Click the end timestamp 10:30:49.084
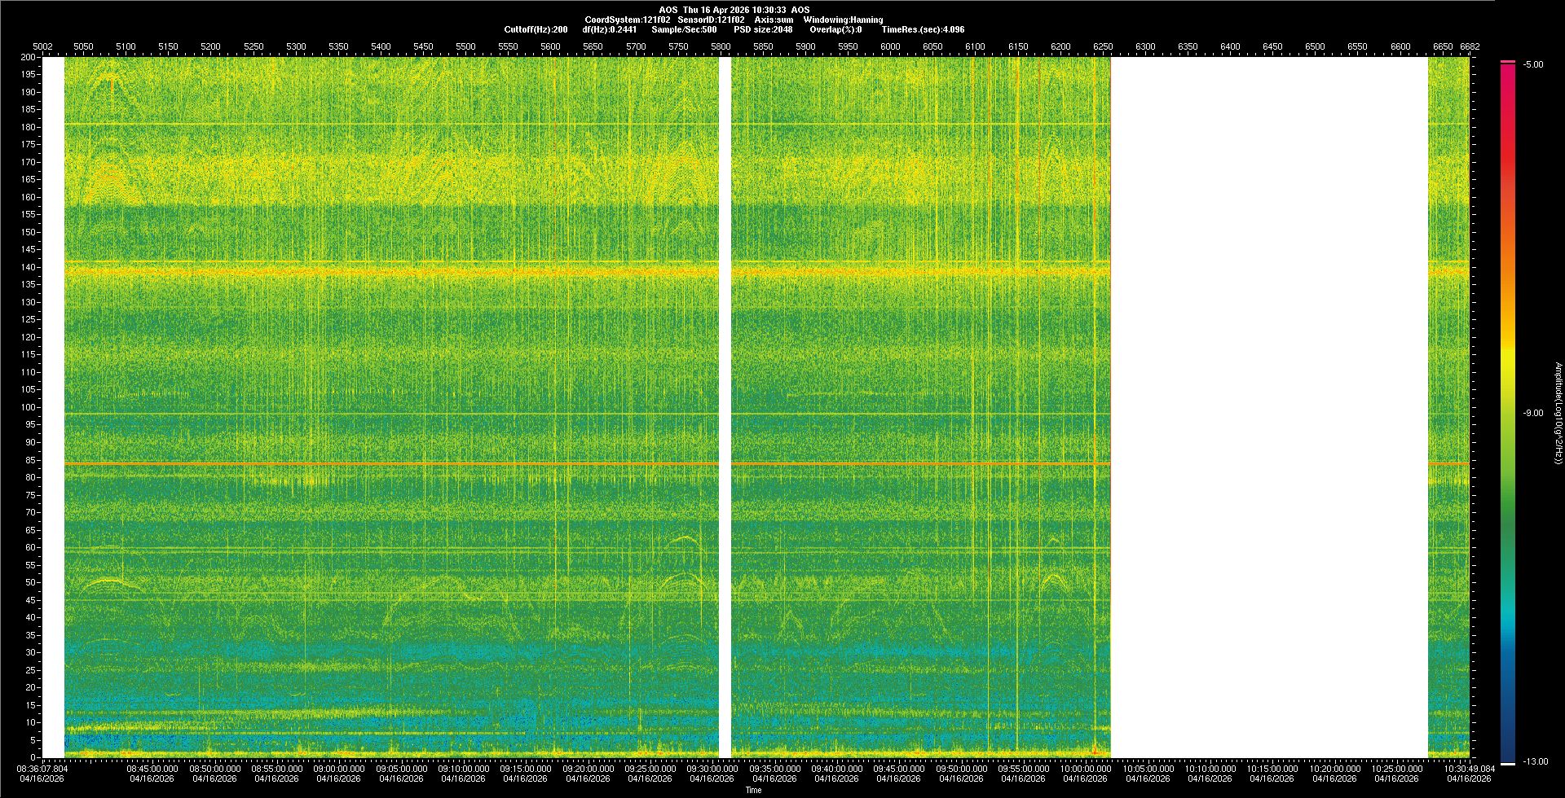Screen dimensions: 1565x798 (x=1469, y=769)
